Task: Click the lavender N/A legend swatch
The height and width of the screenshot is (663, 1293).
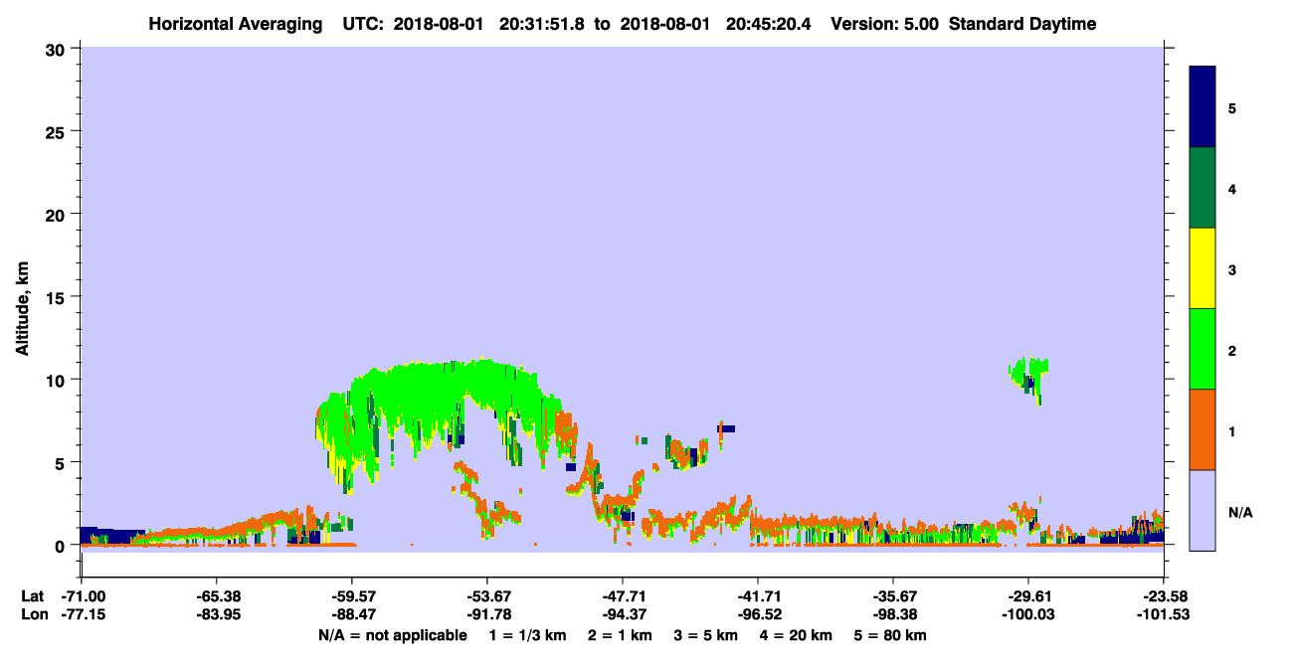Action: click(1202, 510)
